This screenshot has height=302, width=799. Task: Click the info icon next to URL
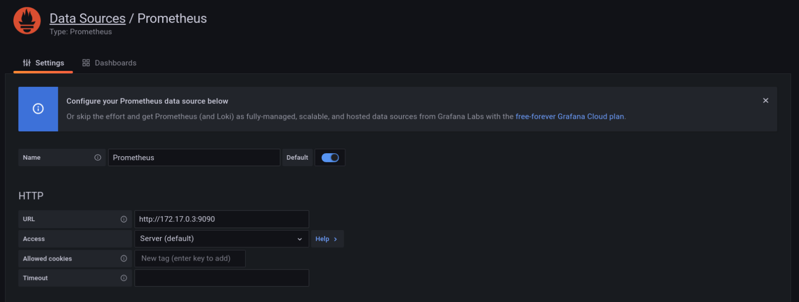tap(124, 219)
